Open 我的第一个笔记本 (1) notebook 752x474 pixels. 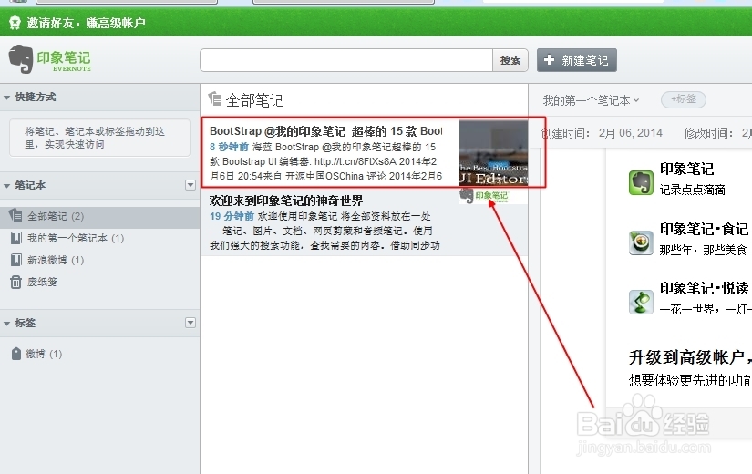[76, 238]
